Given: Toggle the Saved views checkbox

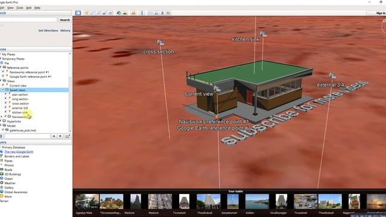Looking at the screenshot, I should click(x=3, y=90).
